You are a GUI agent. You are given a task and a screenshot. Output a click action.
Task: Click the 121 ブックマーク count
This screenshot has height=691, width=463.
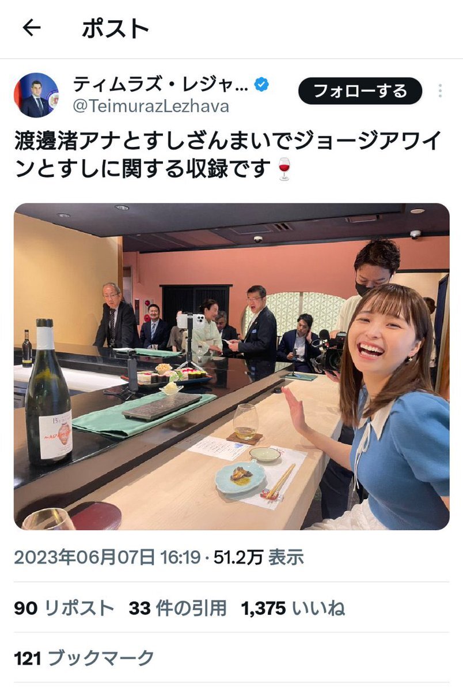[84, 658]
